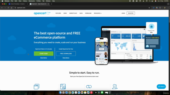This screenshot has height=95, width=170.
Task: Click View Demo under Free Download
Action: coord(66,58)
